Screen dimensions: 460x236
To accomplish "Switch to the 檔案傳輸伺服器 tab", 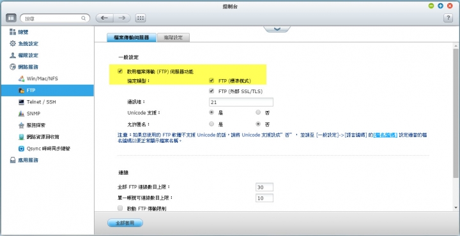I will click(x=132, y=38).
